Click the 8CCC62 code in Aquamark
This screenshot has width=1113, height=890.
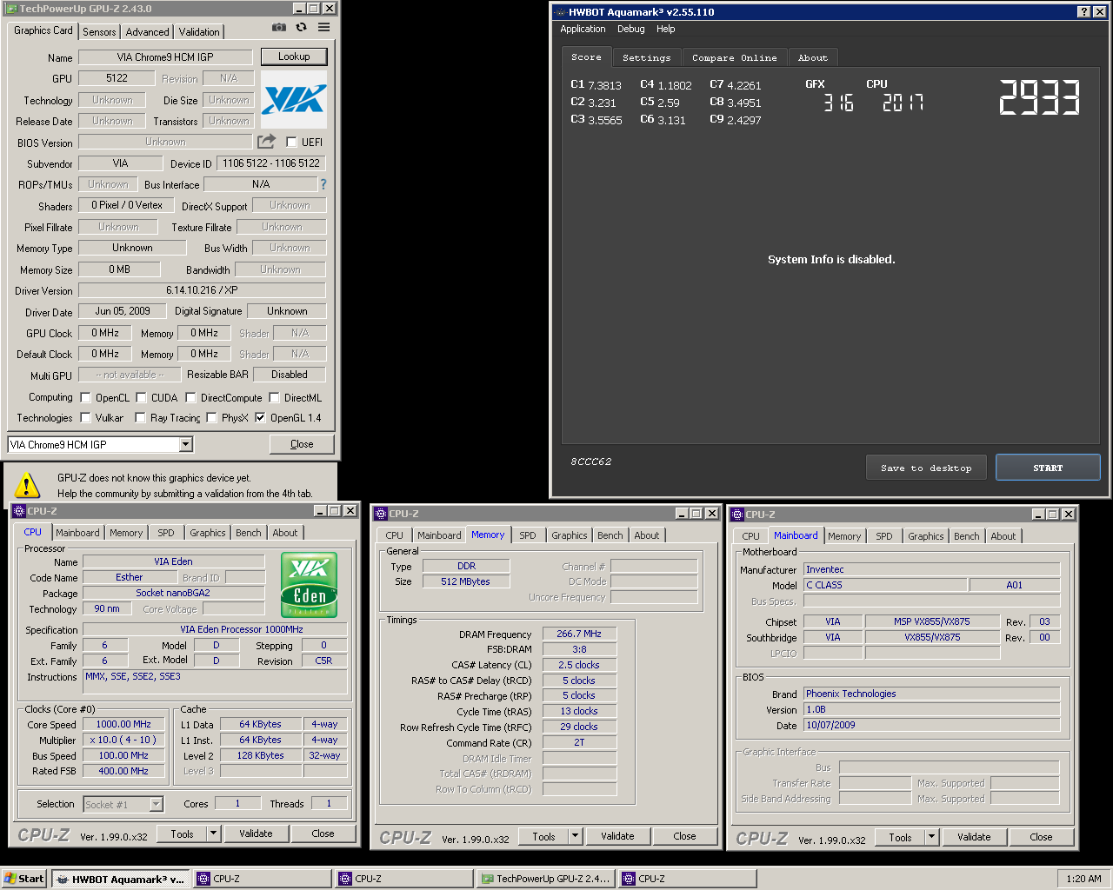[x=591, y=462]
